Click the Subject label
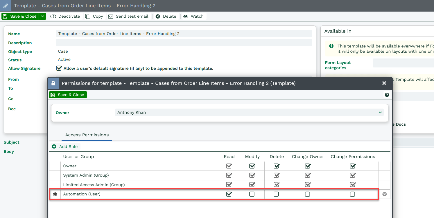 tap(11, 142)
